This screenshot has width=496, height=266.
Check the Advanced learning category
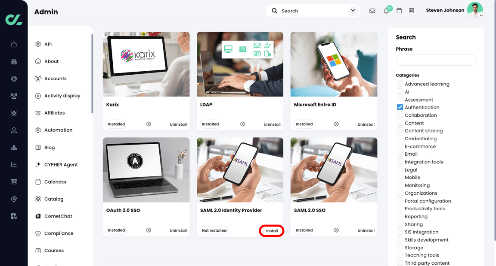[x=400, y=84]
